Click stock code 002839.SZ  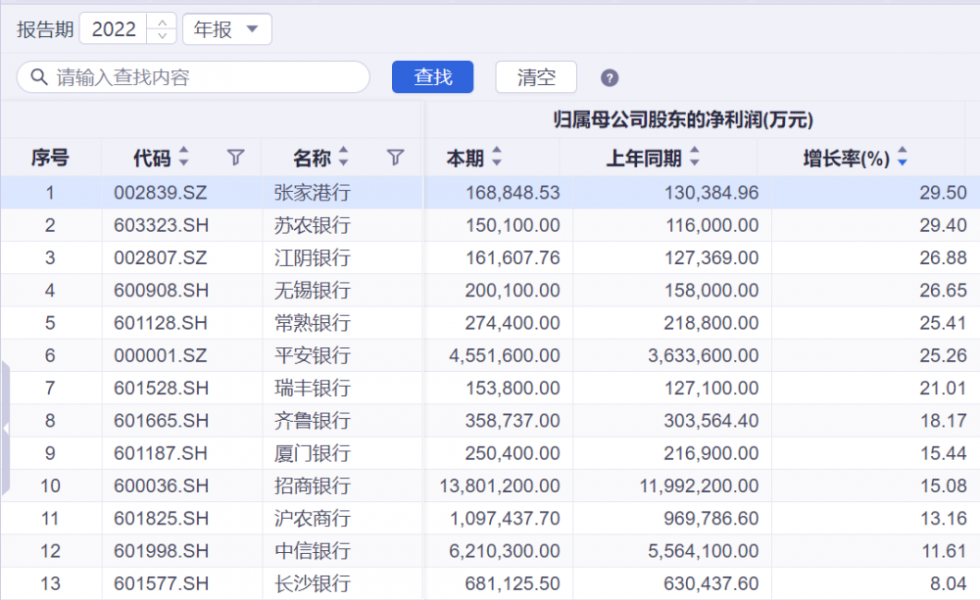coord(161,192)
